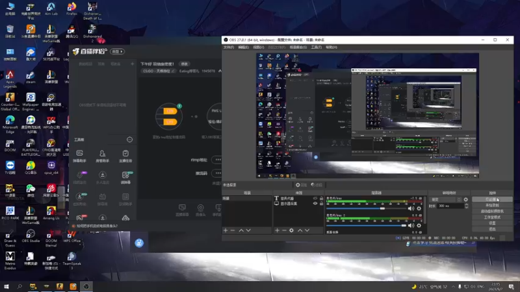Move source up in OBS sources panel

300,230
